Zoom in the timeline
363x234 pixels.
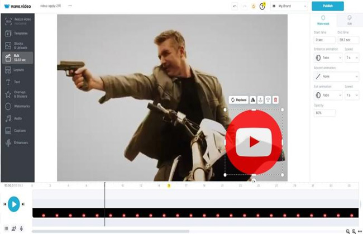point(354,231)
